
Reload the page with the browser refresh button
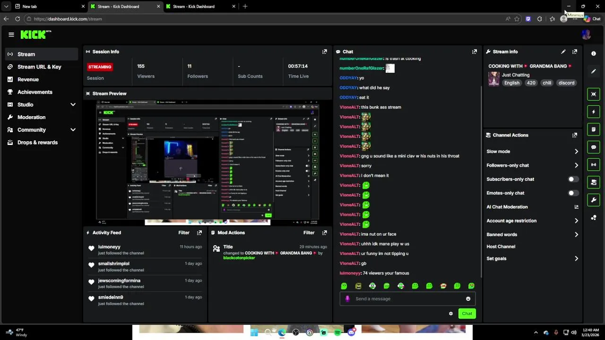(x=17, y=19)
